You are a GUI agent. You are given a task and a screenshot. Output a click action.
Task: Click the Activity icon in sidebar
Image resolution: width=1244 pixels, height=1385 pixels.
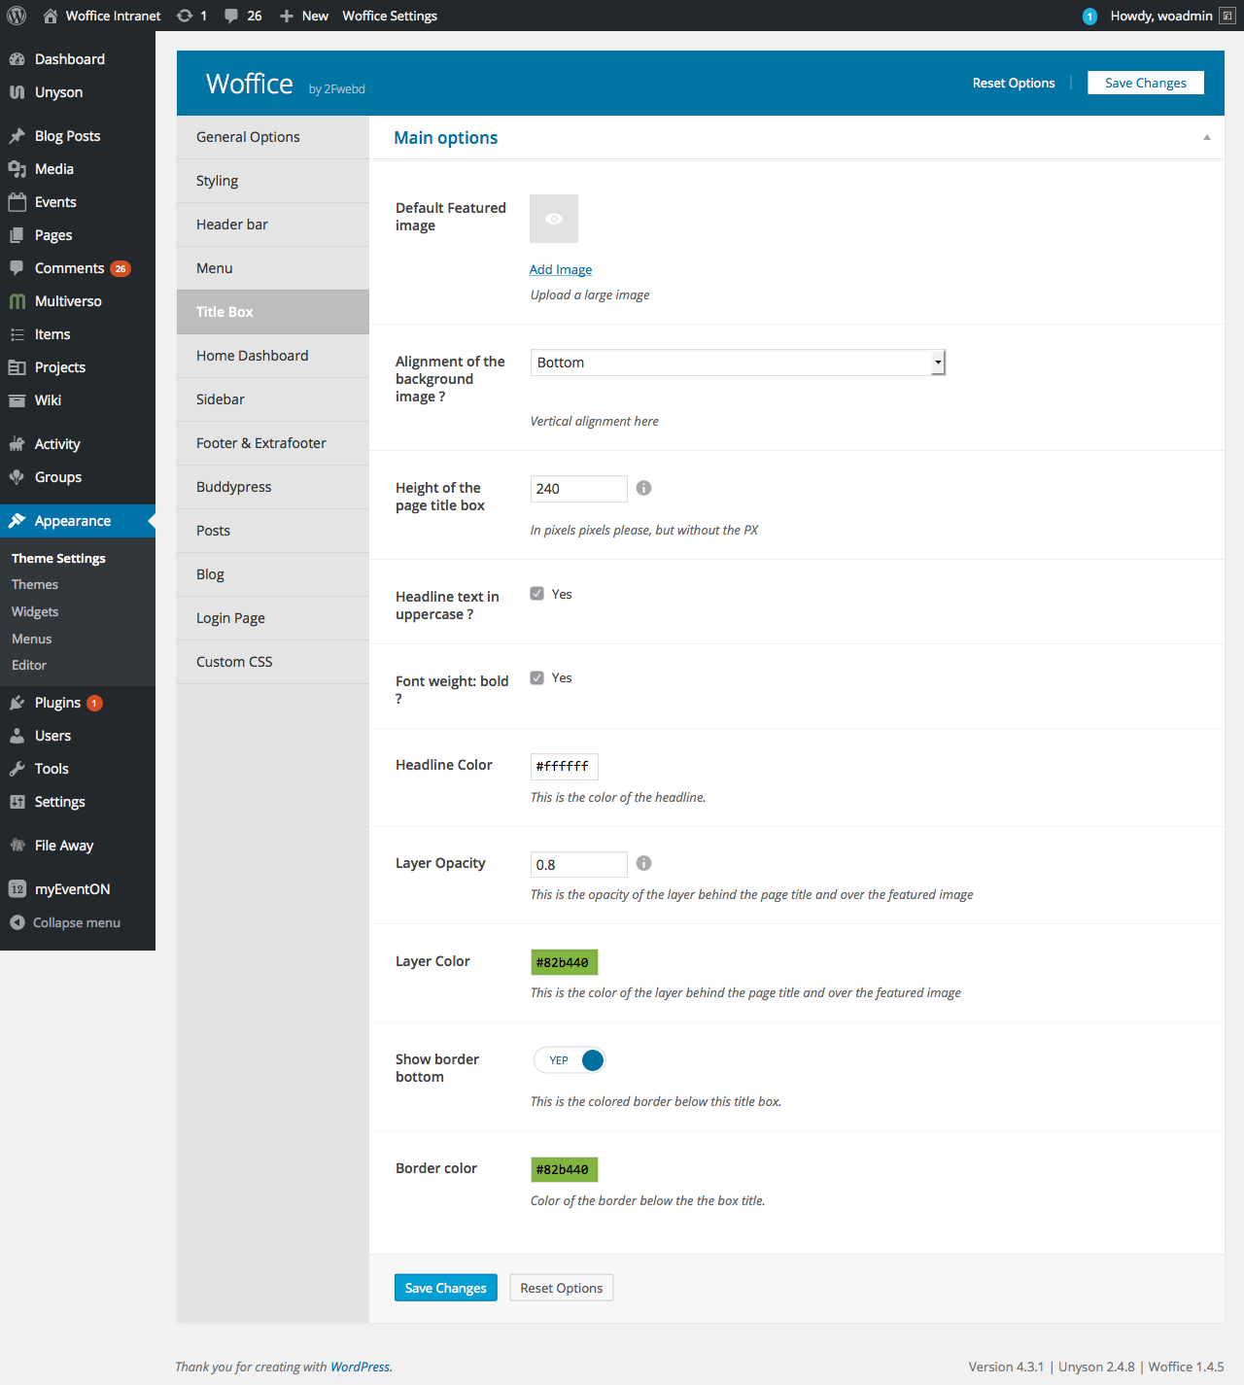tap(17, 444)
